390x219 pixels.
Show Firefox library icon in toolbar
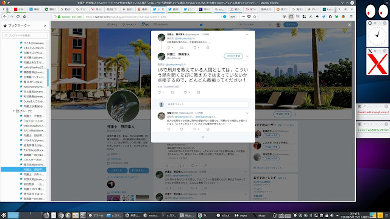[285, 16]
